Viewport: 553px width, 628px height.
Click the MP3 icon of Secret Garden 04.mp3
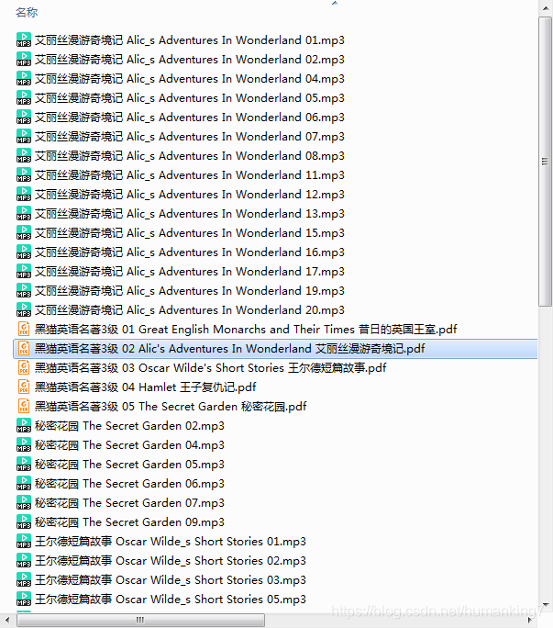pos(24,445)
